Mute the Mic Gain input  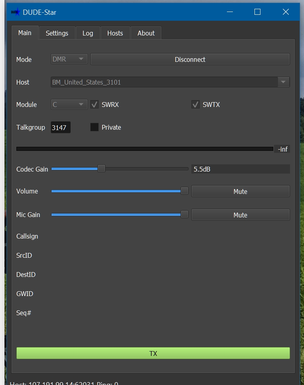point(240,215)
